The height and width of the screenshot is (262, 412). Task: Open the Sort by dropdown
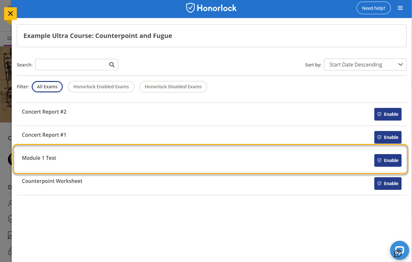[365, 65]
